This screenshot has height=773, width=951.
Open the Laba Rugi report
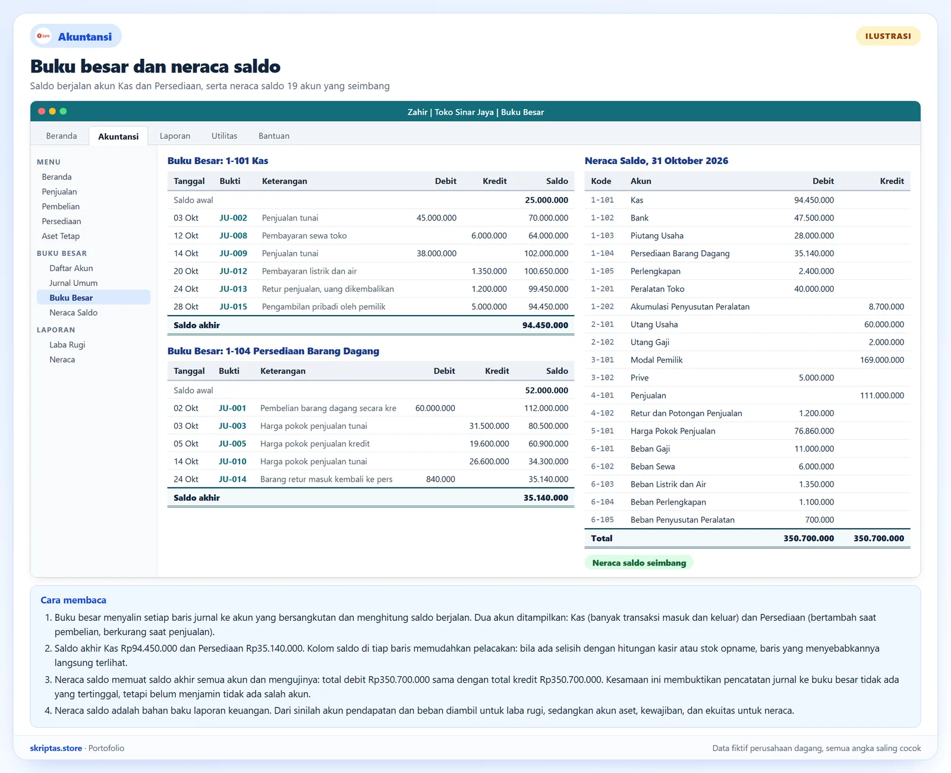click(67, 344)
